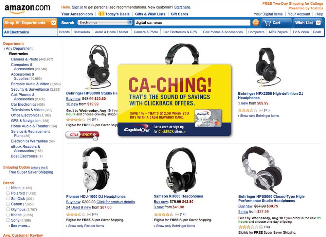Select the MP3 Players tab
The image size is (326, 237).
(278, 32)
